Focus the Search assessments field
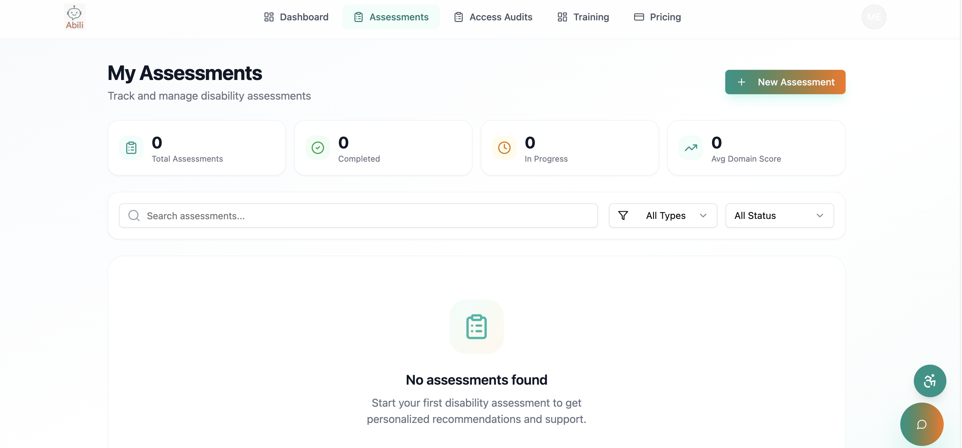 click(358, 216)
